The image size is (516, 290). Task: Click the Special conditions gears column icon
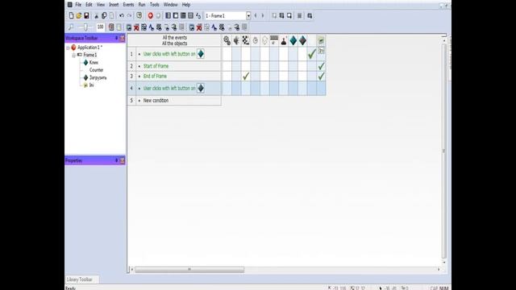click(x=227, y=40)
